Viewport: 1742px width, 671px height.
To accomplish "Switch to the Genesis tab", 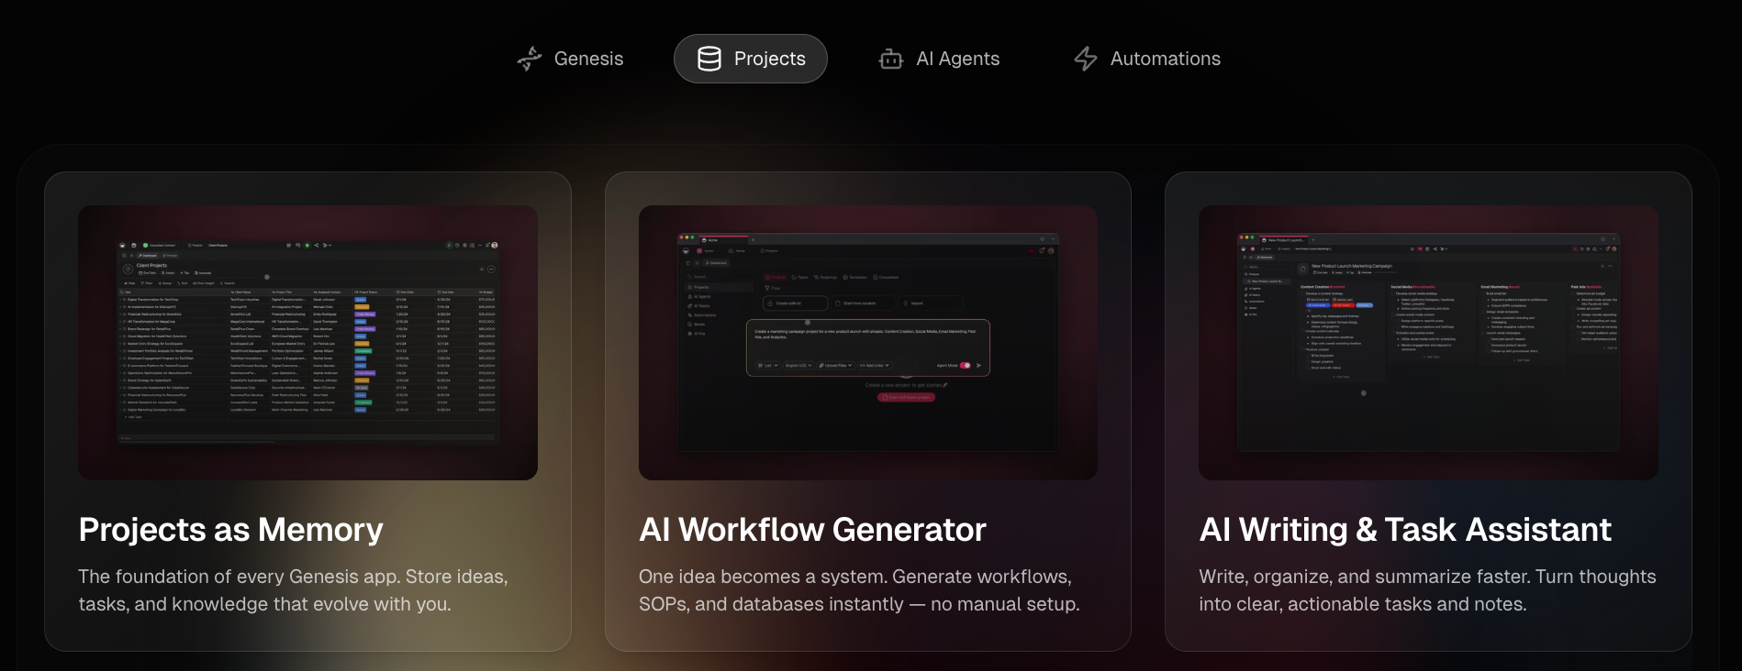I will (x=570, y=59).
